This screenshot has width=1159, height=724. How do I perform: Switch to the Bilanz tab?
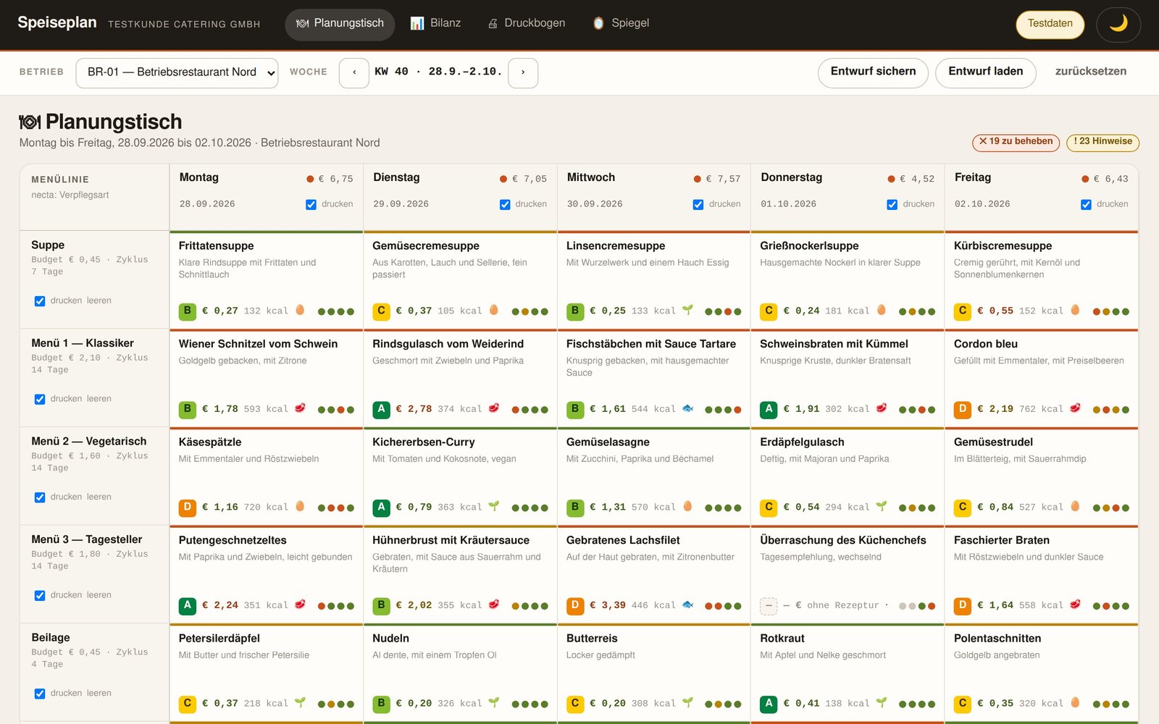[x=435, y=24]
